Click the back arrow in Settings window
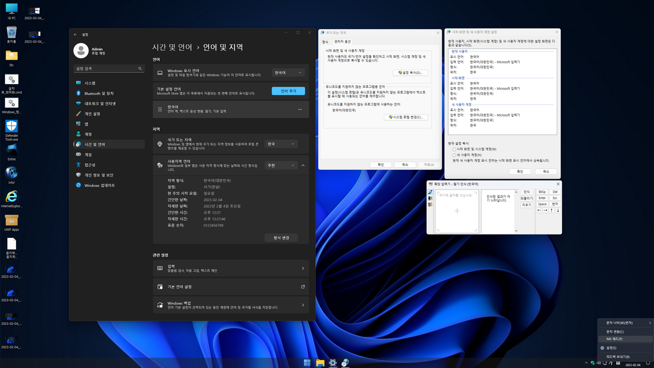 (75, 35)
